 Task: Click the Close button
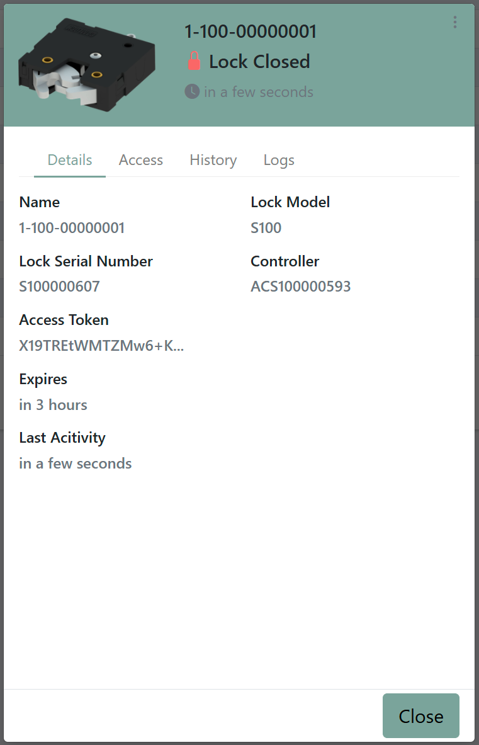pos(420,715)
